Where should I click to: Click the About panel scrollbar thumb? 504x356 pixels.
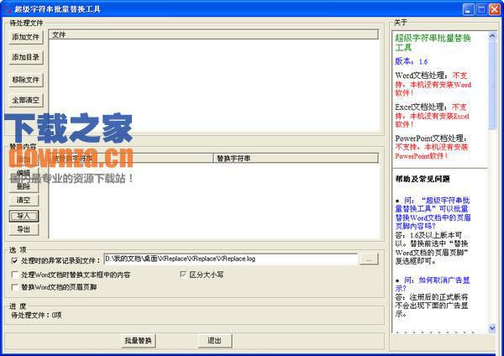pyautogui.click(x=492, y=84)
